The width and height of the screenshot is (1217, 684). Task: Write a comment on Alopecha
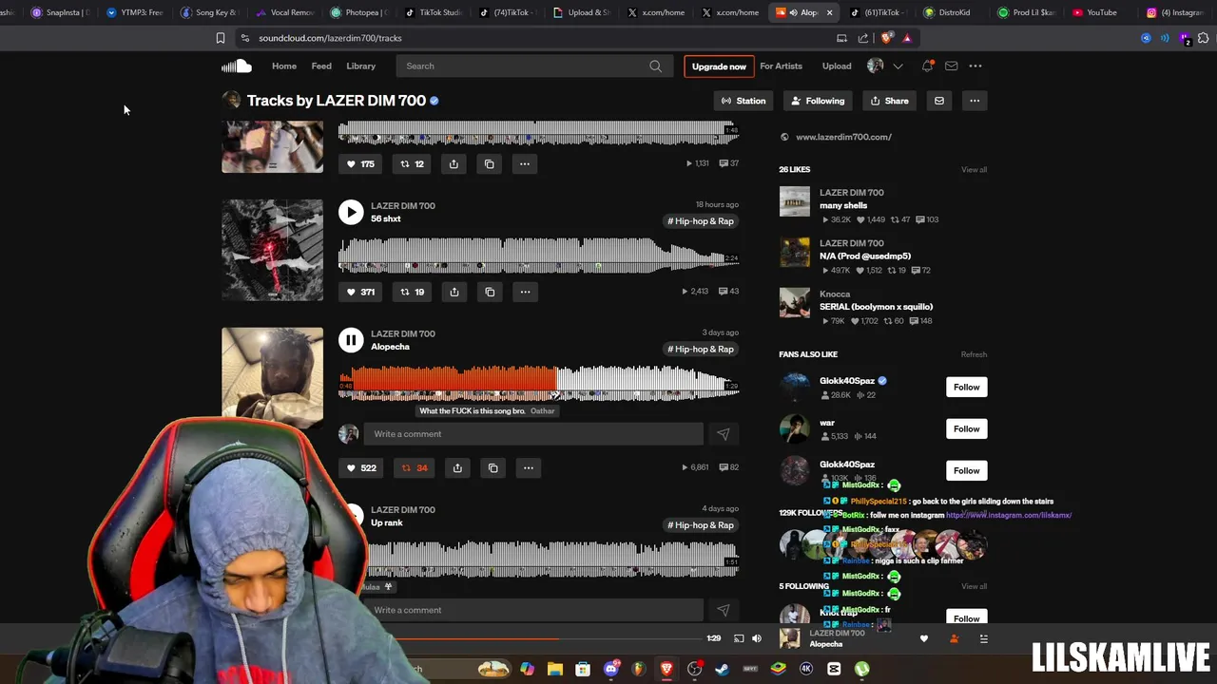point(532,434)
